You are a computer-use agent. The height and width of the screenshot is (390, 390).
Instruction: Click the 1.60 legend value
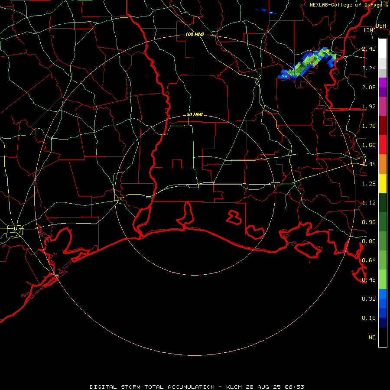(369, 145)
